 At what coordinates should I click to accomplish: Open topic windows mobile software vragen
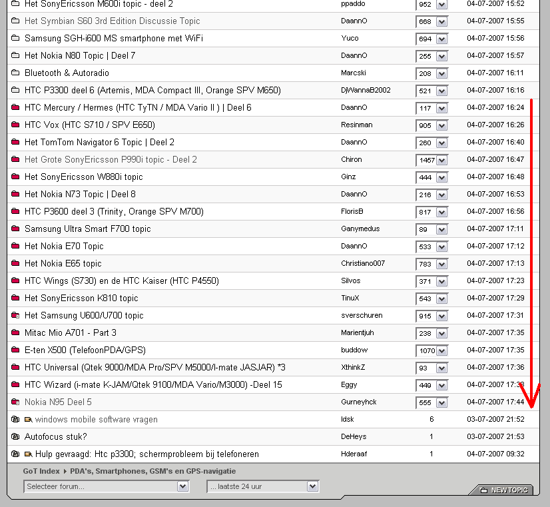[x=97, y=420]
